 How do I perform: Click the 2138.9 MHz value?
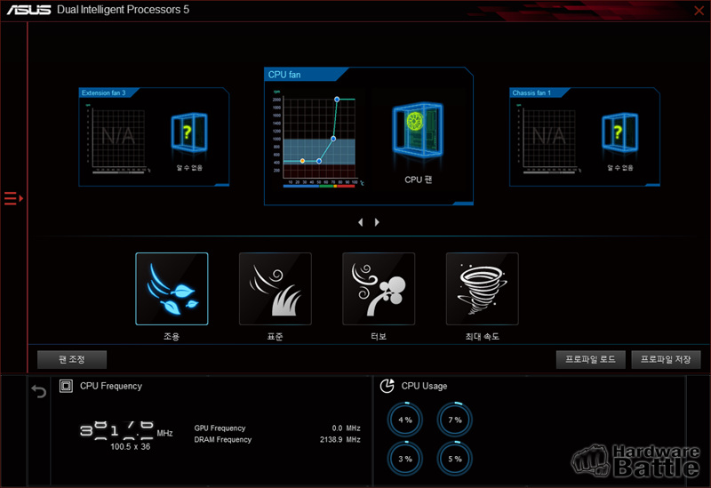point(340,439)
